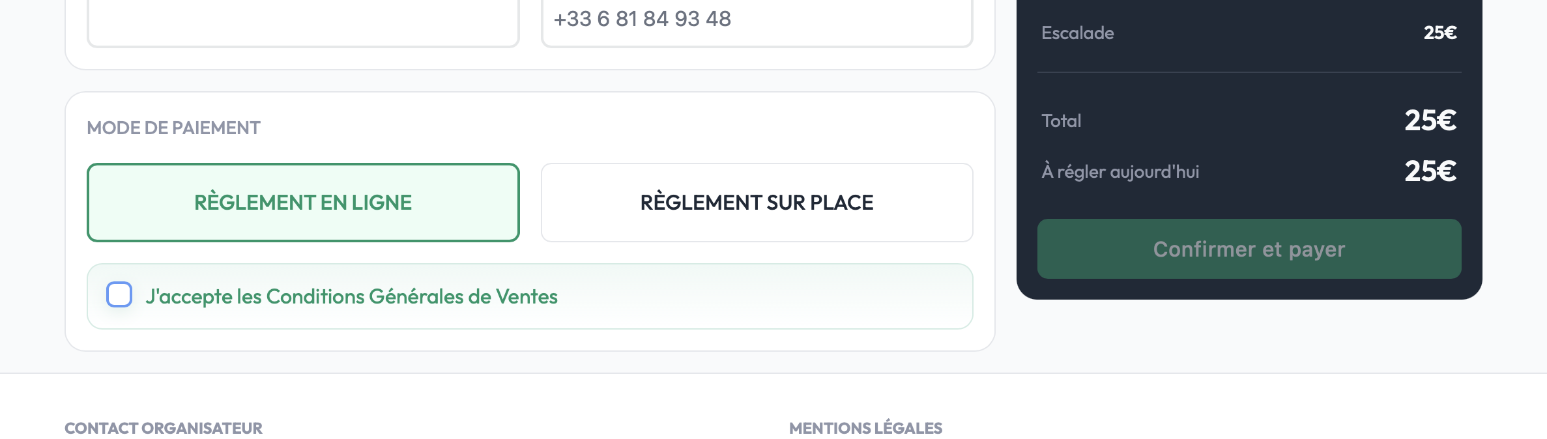Select the RÈGLEMENT EN LIGNE payment option
1547x439 pixels.
(303, 202)
